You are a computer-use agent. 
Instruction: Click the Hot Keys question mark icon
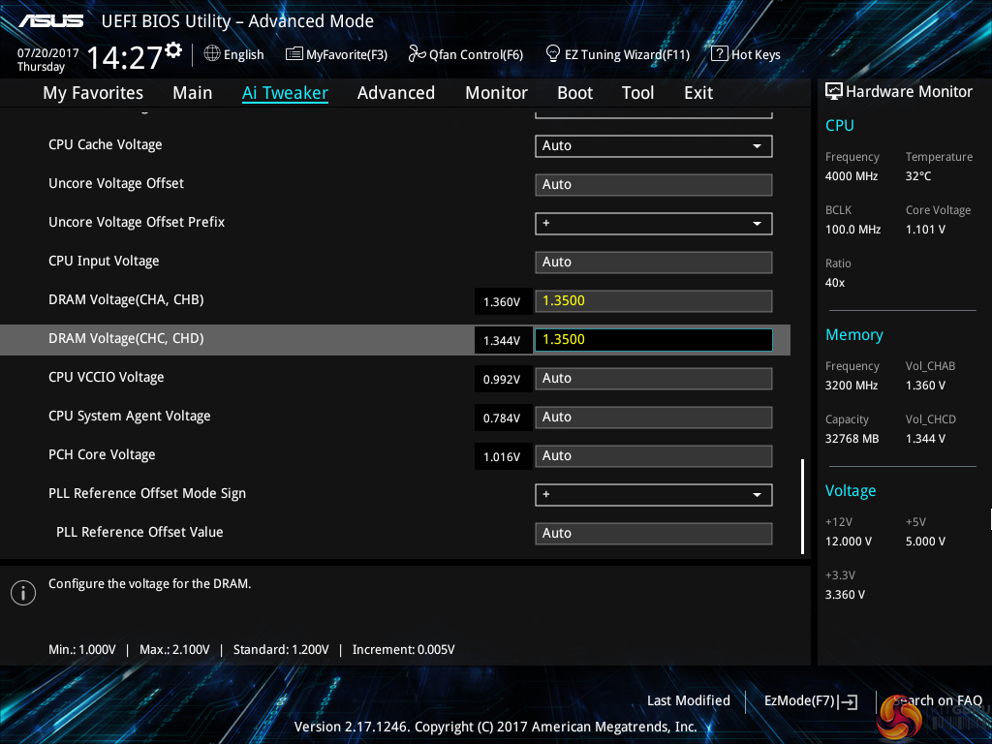[719, 54]
